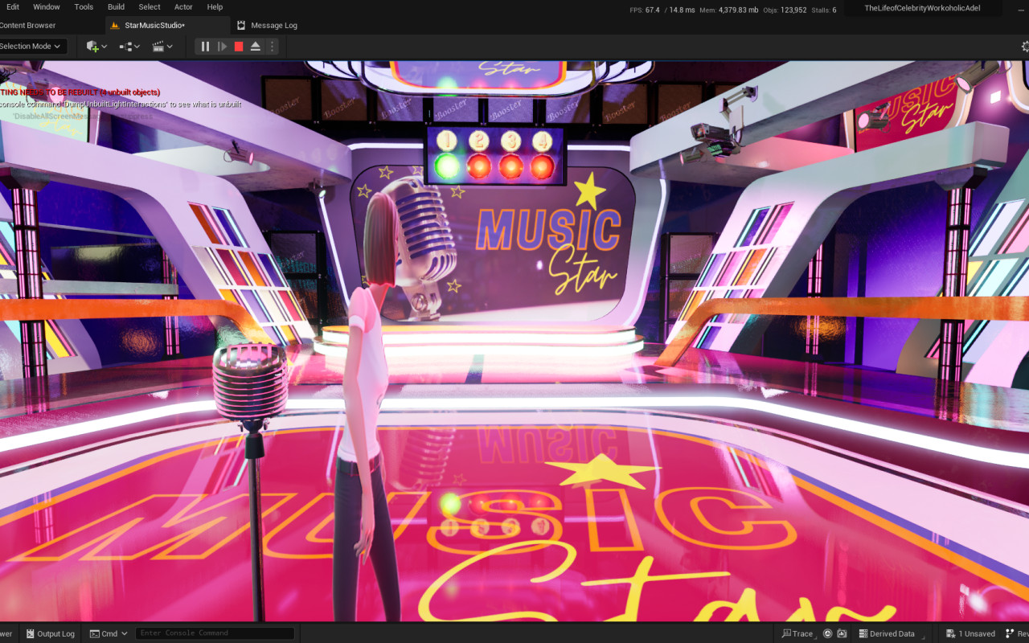Viewport: 1029px width, 643px height.
Task: Open the Output Log panel
Action: 49,633
